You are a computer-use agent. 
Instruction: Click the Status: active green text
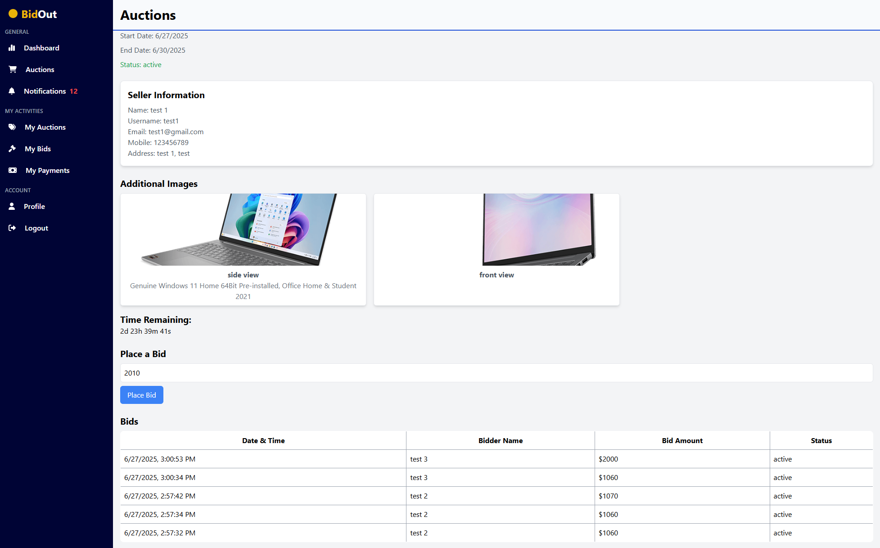coord(141,64)
